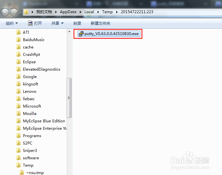Viewport: 222px width, 175px height.
Task: Select the Programs folder in the tree
Action: (x=32, y=136)
